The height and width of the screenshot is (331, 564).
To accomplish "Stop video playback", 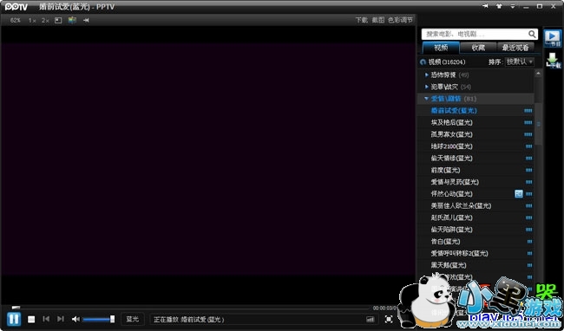I will 31,319.
